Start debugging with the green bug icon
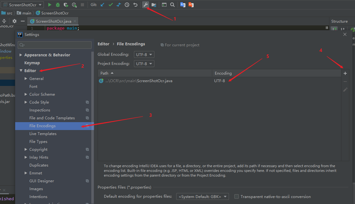Image resolution: width=355 pixels, height=204 pixels. click(58, 5)
